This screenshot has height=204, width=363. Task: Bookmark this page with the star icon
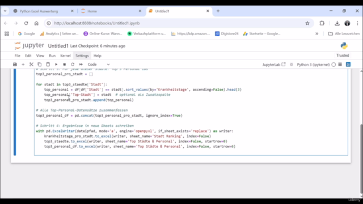pyautogui.click(x=307, y=23)
